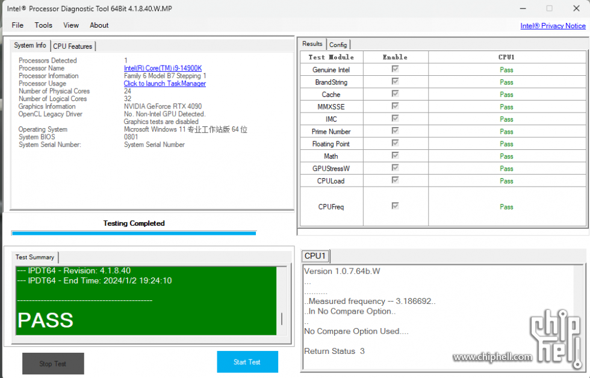
Task: Click the System BIOS value 0801
Action: (131, 137)
